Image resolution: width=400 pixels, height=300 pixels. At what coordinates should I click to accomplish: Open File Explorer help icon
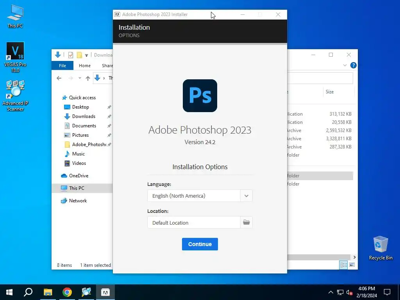pyautogui.click(x=353, y=65)
